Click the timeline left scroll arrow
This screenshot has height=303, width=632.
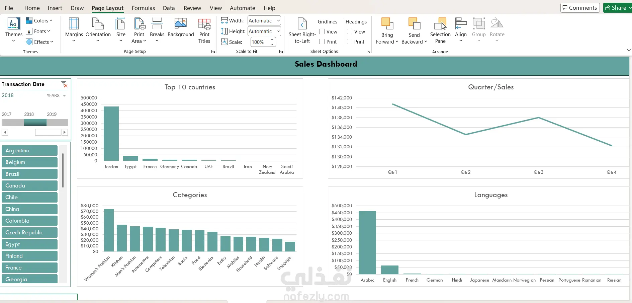point(5,132)
